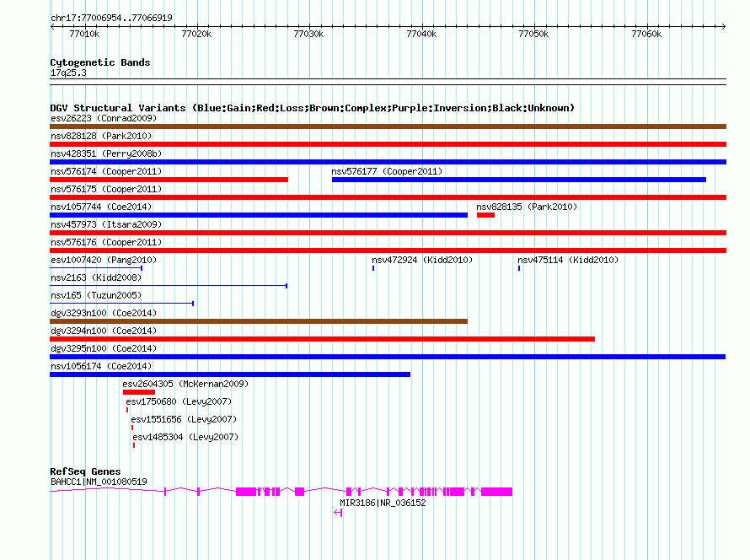Viewport: 750px width, 560px height.
Task: Open esv2604305 (McKernan2009) label
Action: click(185, 384)
